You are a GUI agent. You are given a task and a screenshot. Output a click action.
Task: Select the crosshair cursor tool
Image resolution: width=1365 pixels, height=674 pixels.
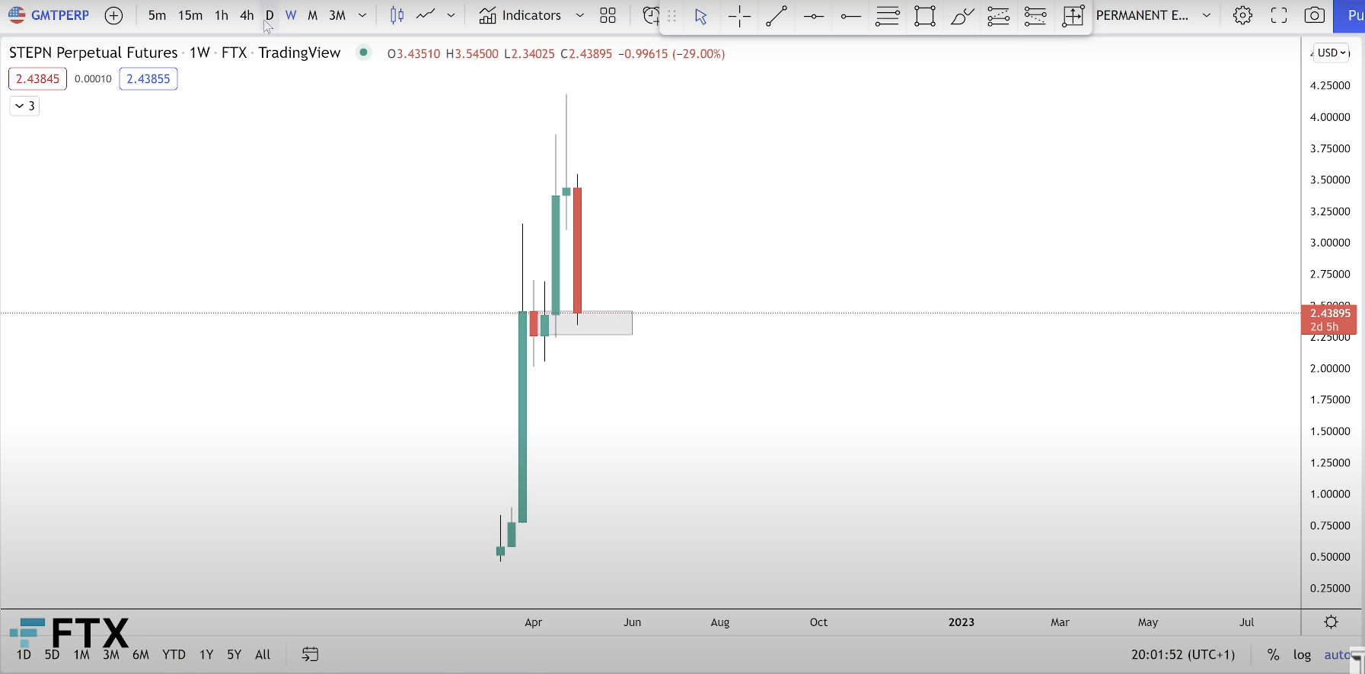click(739, 16)
